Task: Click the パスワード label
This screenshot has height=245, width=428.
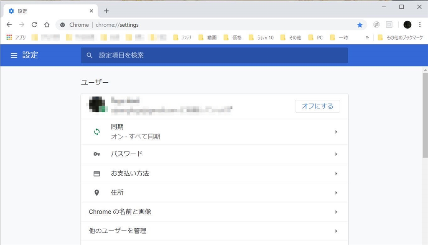Action: (x=127, y=154)
